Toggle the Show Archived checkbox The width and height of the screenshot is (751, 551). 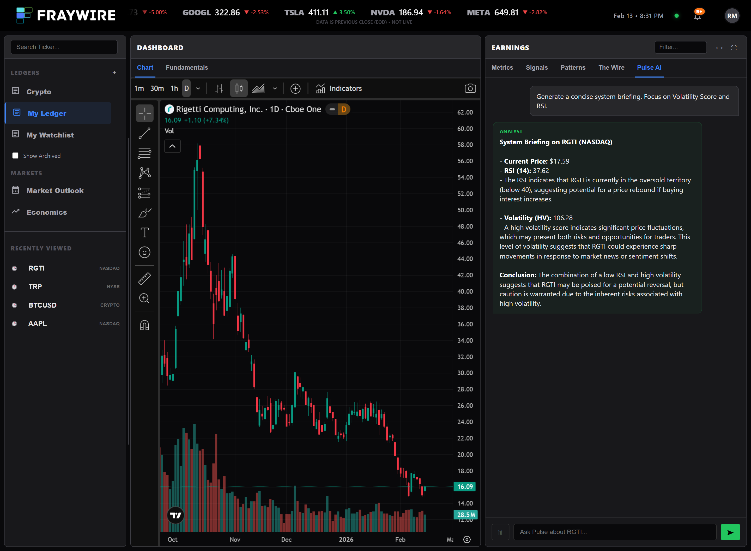[15, 156]
